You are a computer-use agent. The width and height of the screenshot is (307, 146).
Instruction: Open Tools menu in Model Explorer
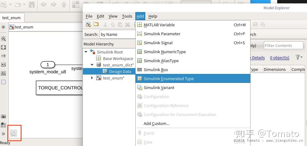point(127,16)
